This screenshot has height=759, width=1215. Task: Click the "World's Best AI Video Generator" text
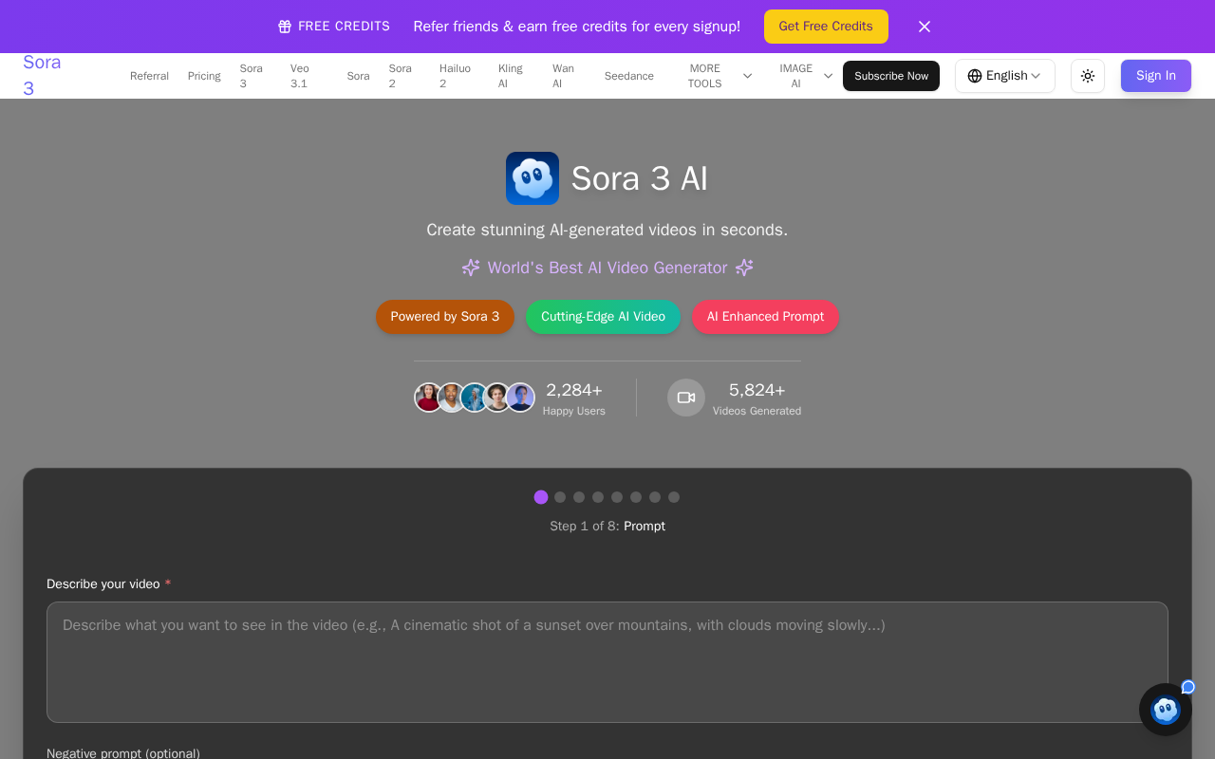pos(607,268)
